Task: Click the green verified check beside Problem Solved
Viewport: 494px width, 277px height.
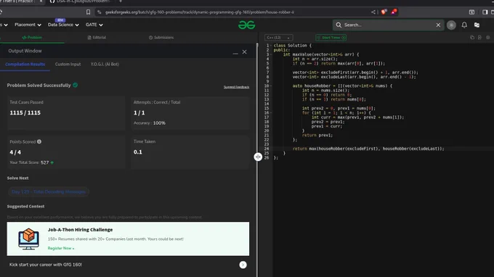Action: pyautogui.click(x=76, y=85)
